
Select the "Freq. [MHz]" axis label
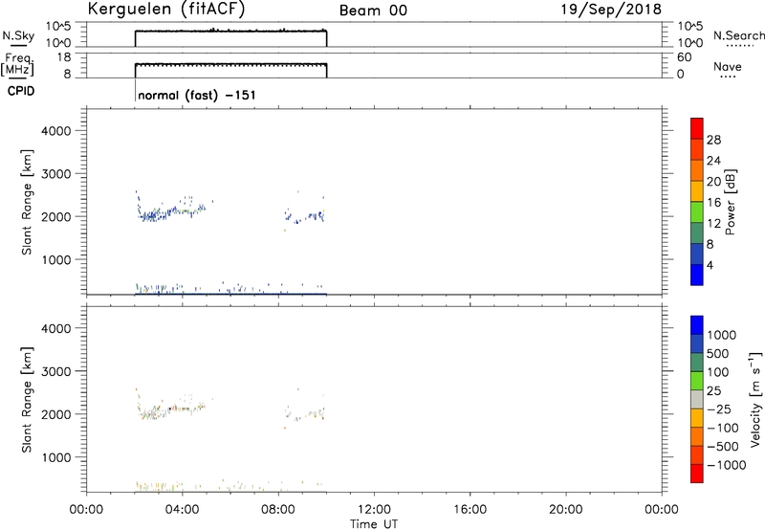[18, 65]
